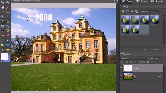Show Filters category in Efekty panel
This screenshot has height=93, width=166.
coord(123,11)
